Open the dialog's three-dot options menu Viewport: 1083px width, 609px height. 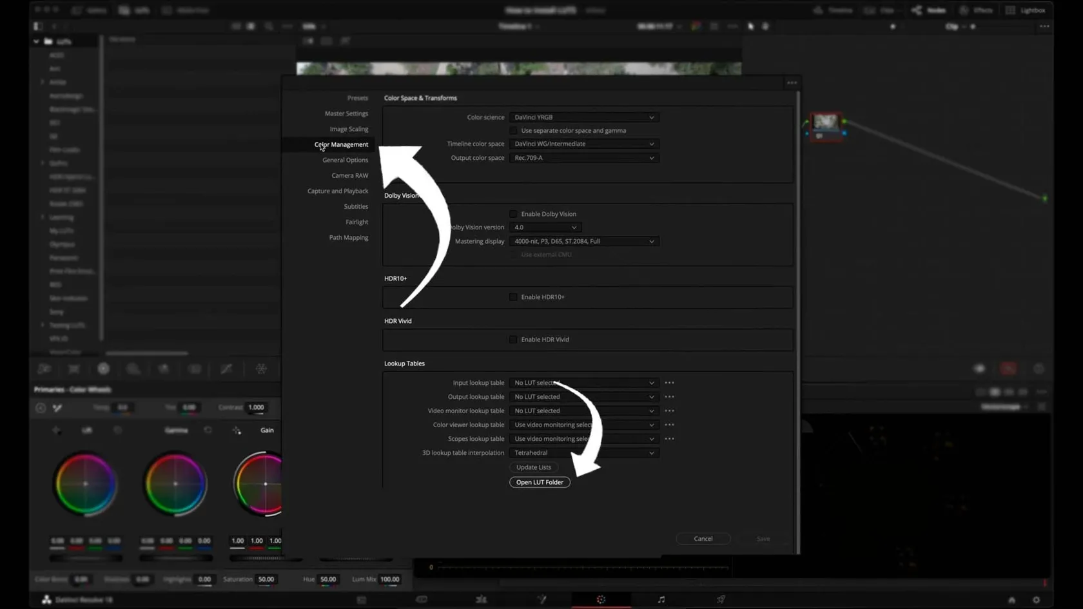pos(792,82)
